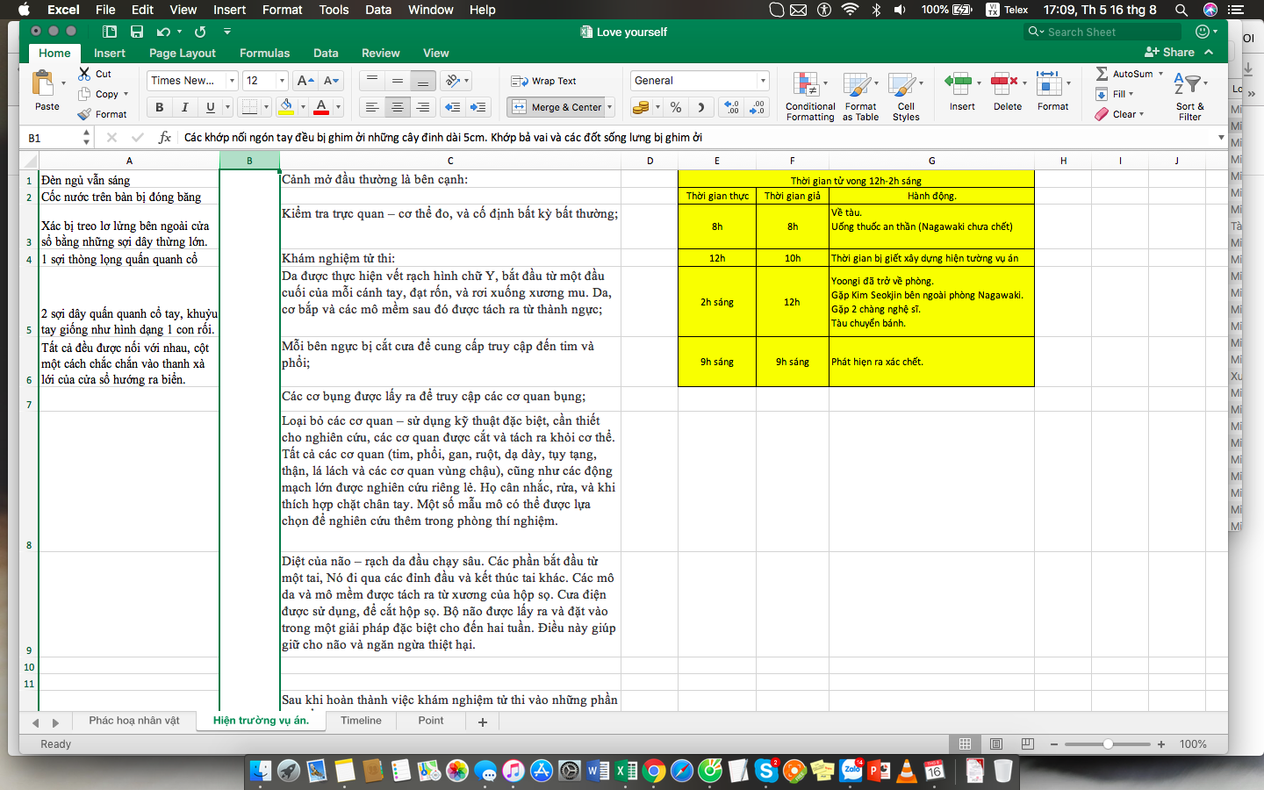Open the Merge & Center dropdown arrow
This screenshot has height=790, width=1264.
coord(610,107)
